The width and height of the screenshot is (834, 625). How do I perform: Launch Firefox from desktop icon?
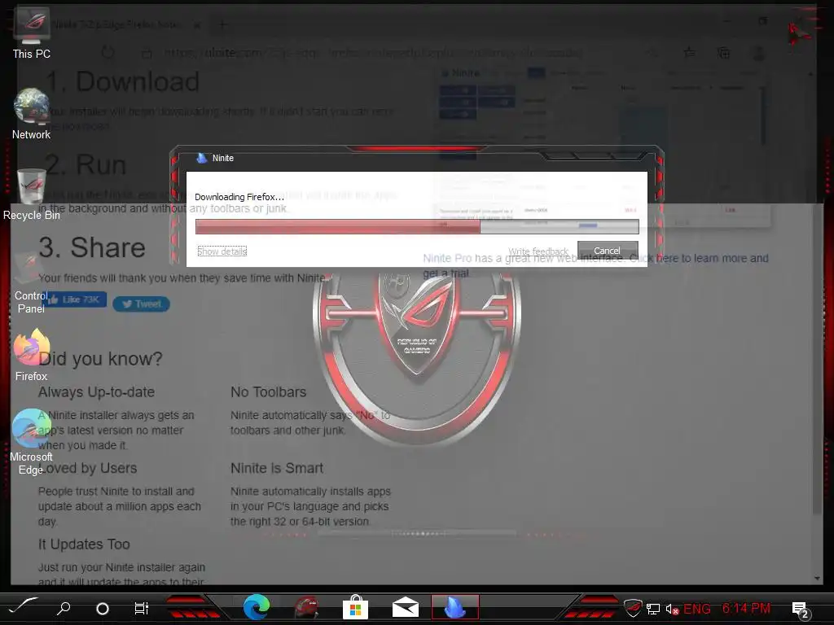click(x=32, y=355)
